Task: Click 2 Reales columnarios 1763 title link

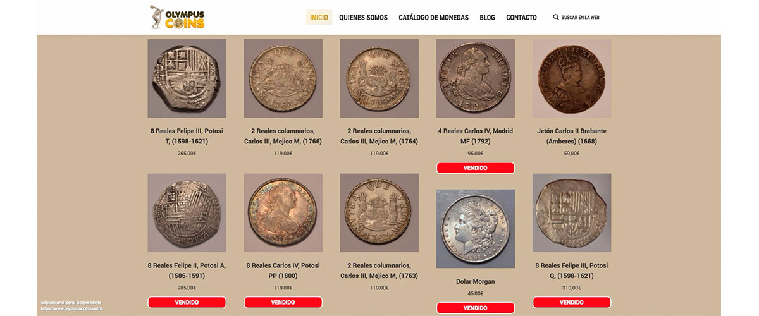Action: click(379, 270)
